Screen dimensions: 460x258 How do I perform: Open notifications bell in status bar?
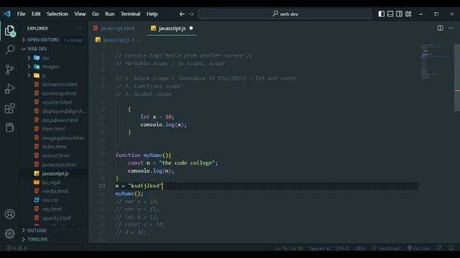(451, 248)
